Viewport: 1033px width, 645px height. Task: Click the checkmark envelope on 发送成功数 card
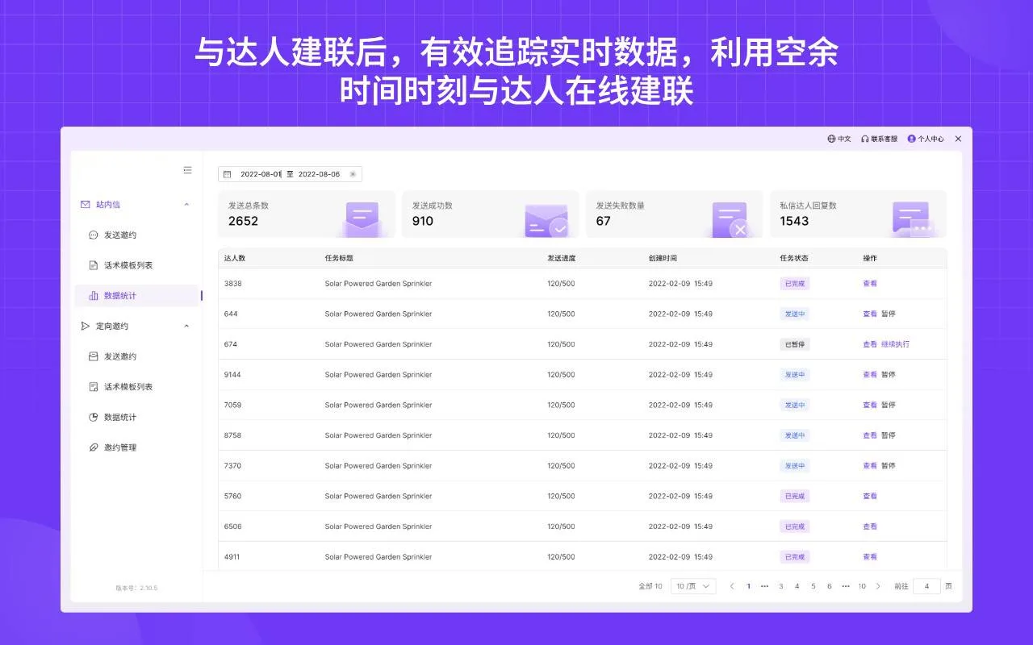pyautogui.click(x=546, y=220)
